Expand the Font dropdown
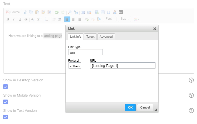The width and height of the screenshot is (197, 124). [x=110, y=19]
